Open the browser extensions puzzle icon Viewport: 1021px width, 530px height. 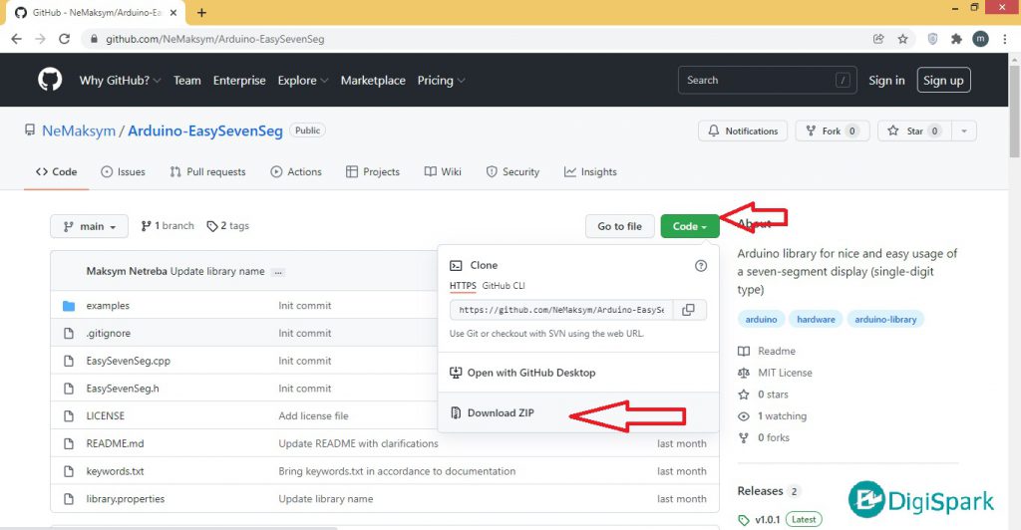coord(956,39)
